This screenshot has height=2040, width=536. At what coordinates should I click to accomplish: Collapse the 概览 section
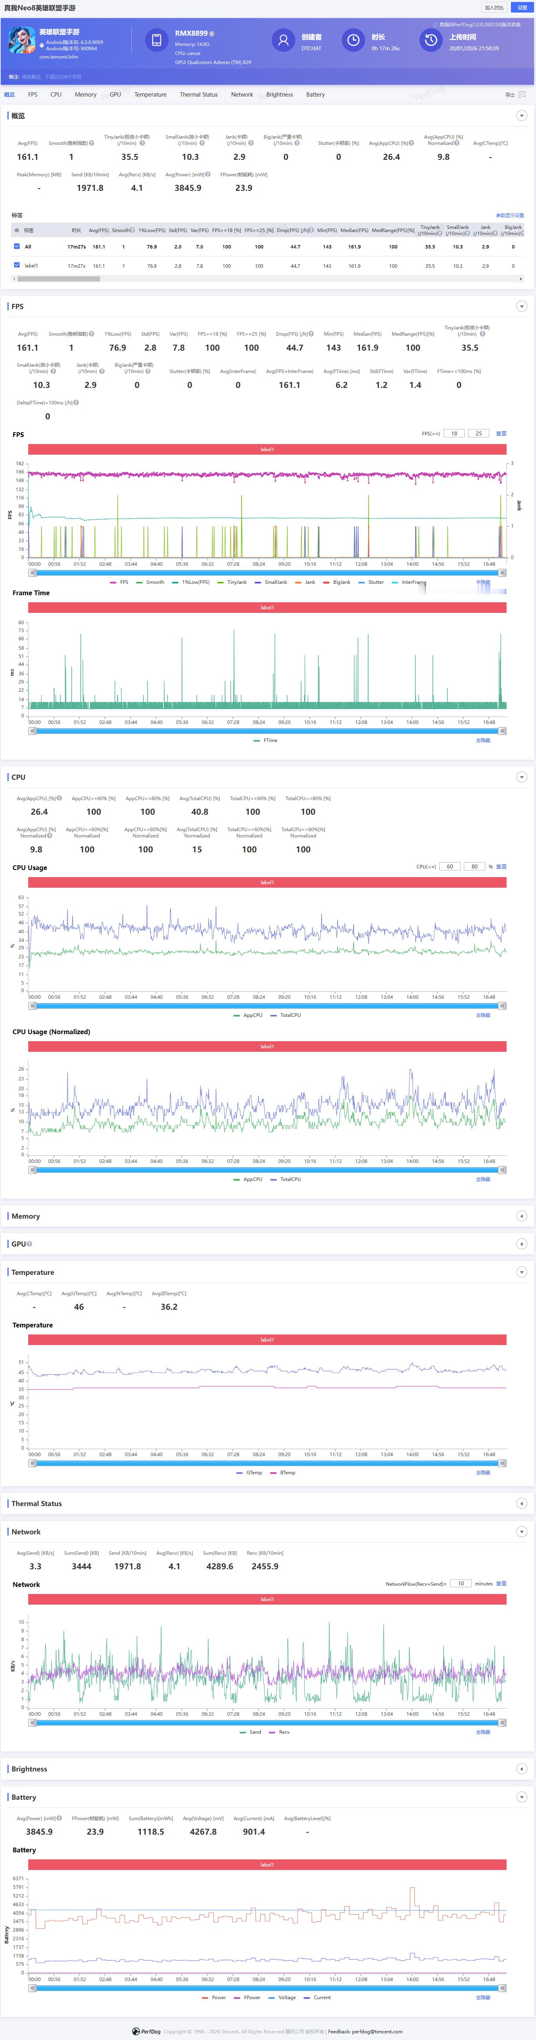[x=521, y=115]
